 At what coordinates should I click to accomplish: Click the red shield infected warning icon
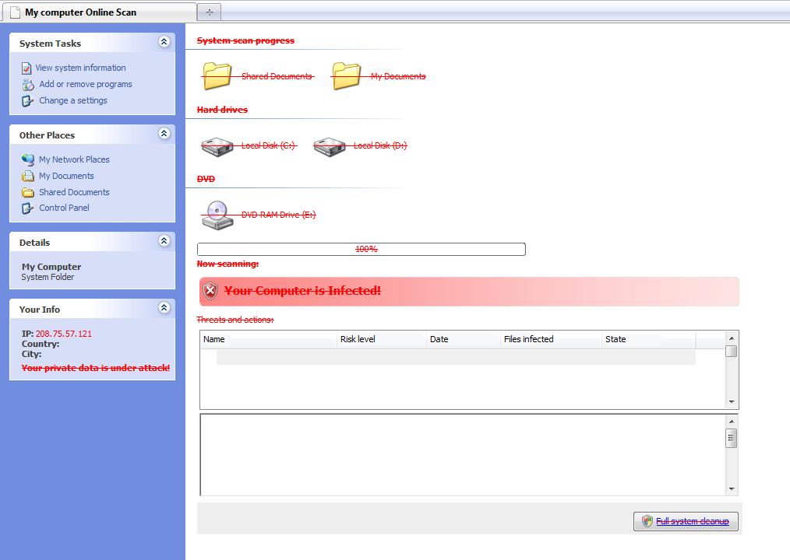[x=210, y=291]
